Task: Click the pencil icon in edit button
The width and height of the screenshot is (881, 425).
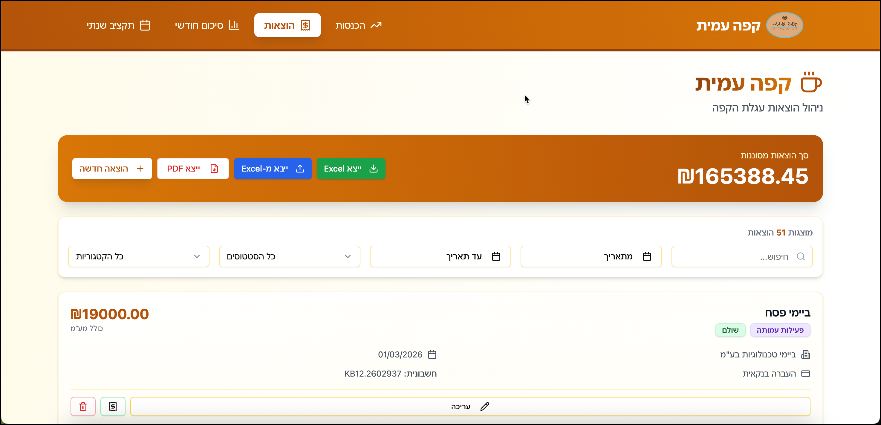Action: point(485,406)
